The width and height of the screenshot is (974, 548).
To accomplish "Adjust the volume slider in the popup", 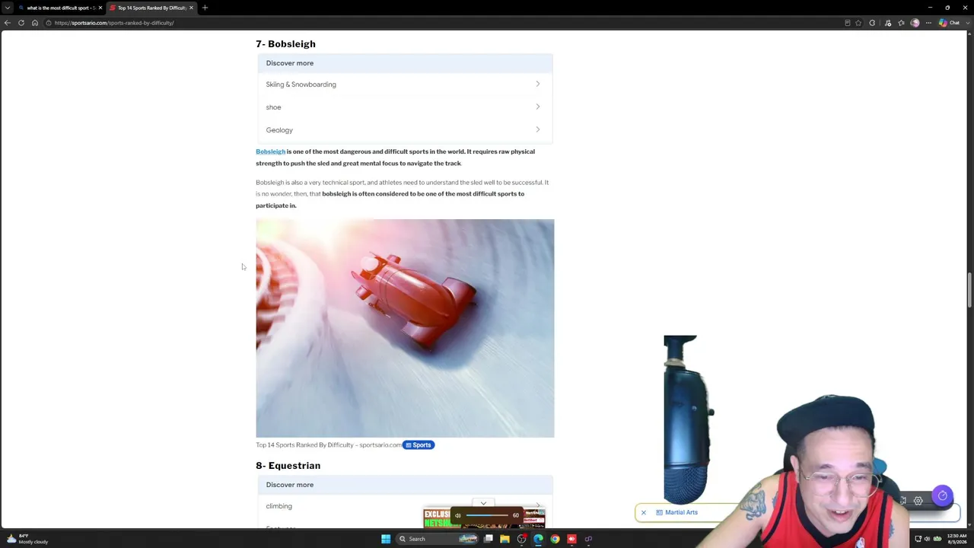I will [488, 515].
